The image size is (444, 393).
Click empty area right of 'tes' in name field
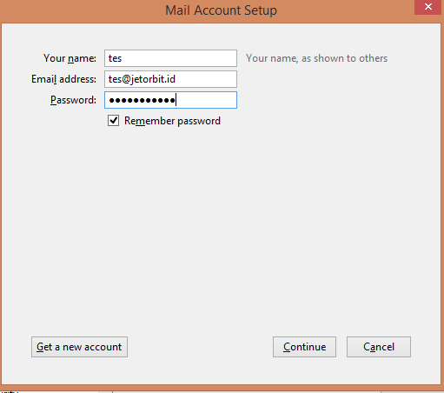[179, 58]
